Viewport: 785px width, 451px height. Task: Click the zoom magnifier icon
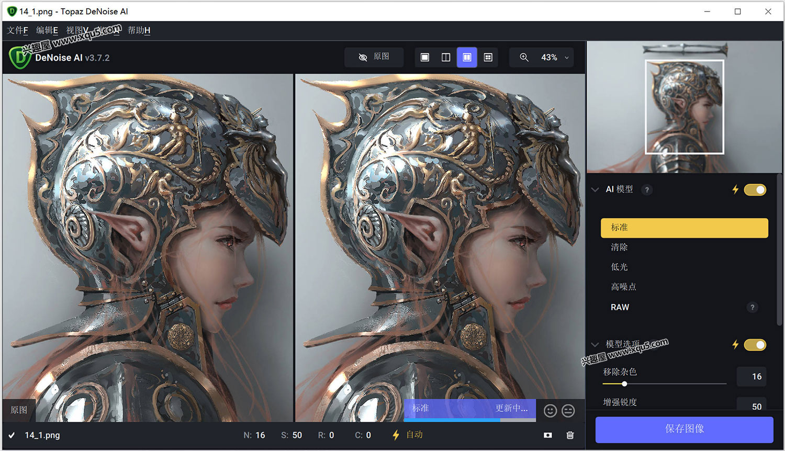pos(524,57)
